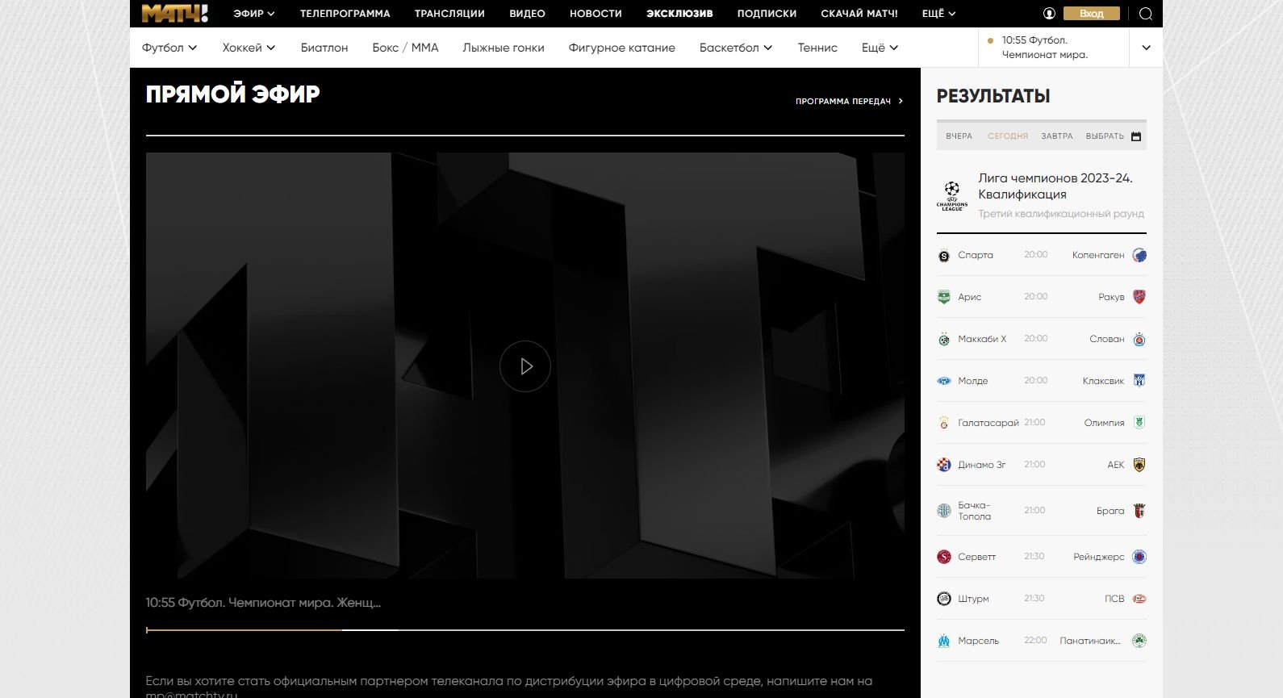
Task: Expand the current broadcast schedule chevron
Action: (1146, 48)
